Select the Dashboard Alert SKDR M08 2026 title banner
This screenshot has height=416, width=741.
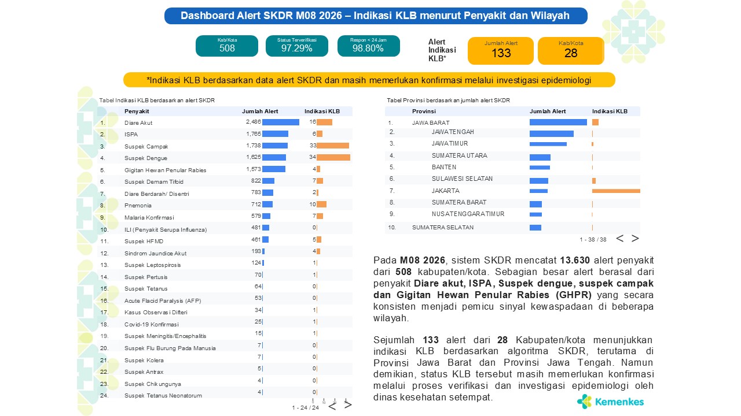click(375, 16)
